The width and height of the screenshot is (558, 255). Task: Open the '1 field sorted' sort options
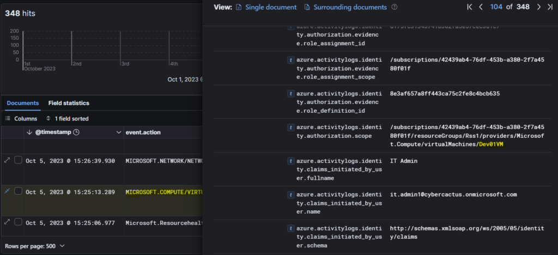pyautogui.click(x=68, y=118)
